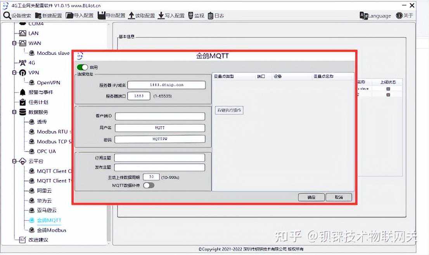Click the server IP/domain input field
429x255 pixels.
[166, 85]
